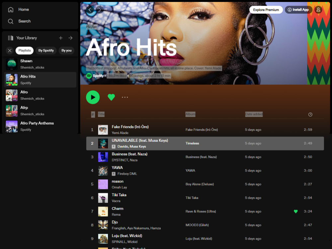Select Tiki Taka track title

pos(119,195)
